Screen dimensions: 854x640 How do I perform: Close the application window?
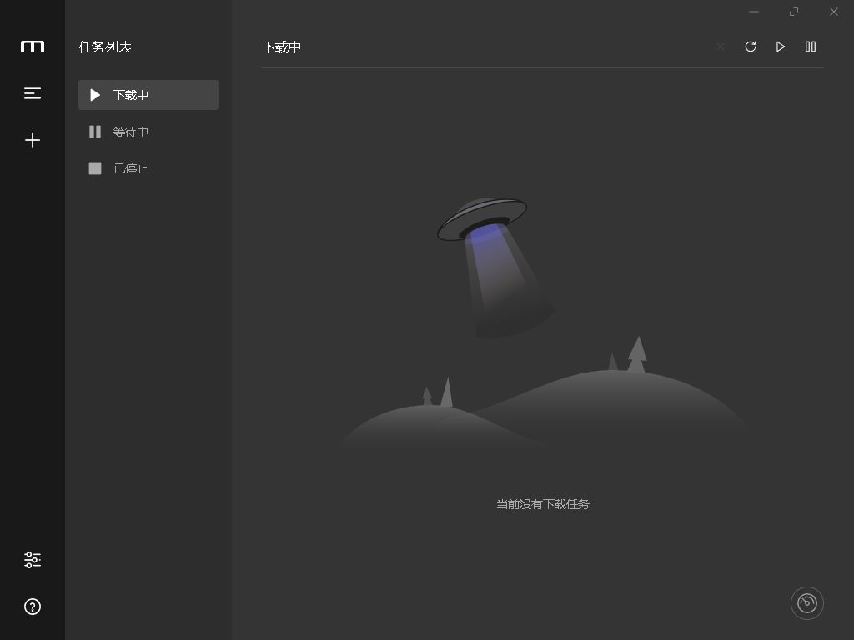click(834, 12)
